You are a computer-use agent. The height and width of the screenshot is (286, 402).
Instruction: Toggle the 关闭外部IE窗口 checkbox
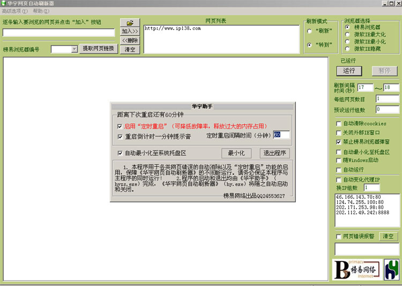coord(339,133)
